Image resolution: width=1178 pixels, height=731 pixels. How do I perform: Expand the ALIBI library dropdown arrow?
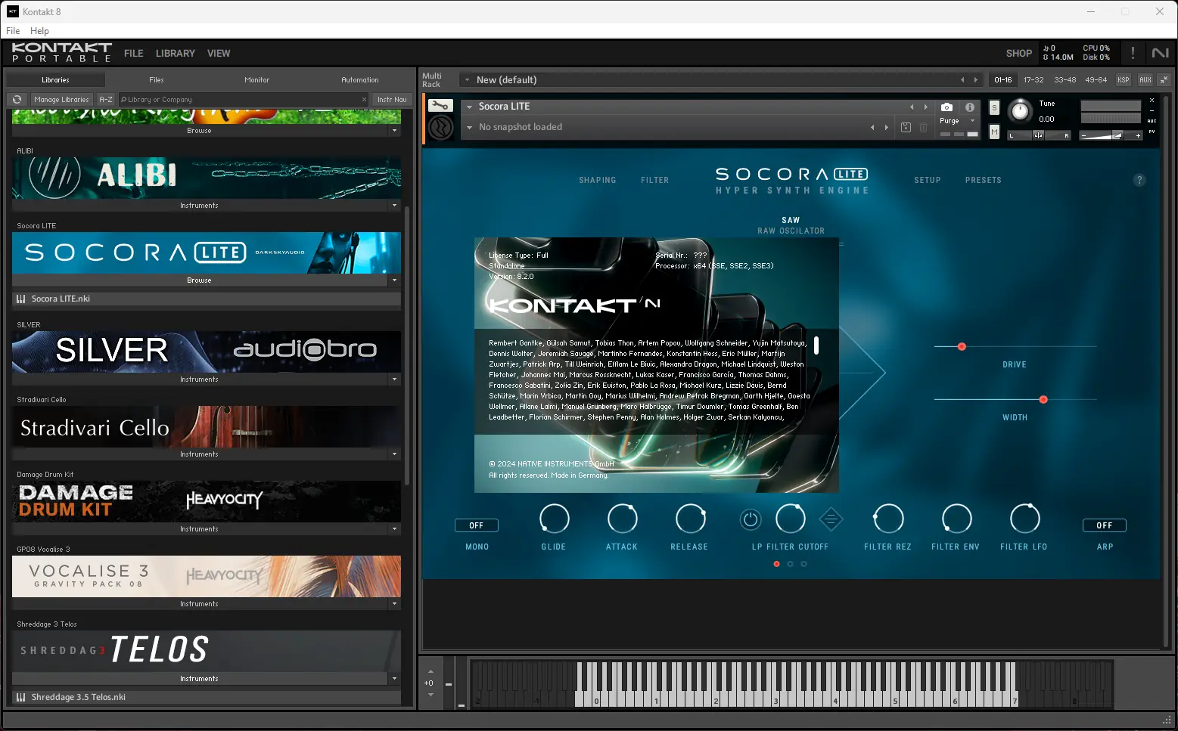pos(394,206)
